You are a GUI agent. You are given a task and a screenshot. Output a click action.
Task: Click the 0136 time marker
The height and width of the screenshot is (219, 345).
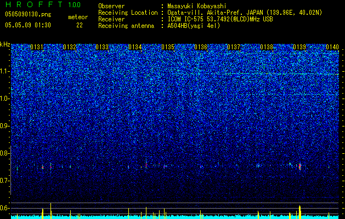point(201,47)
